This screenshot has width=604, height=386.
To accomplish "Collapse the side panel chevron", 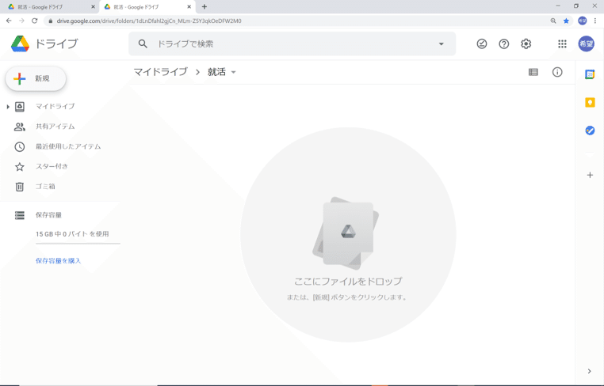I will tap(590, 371).
